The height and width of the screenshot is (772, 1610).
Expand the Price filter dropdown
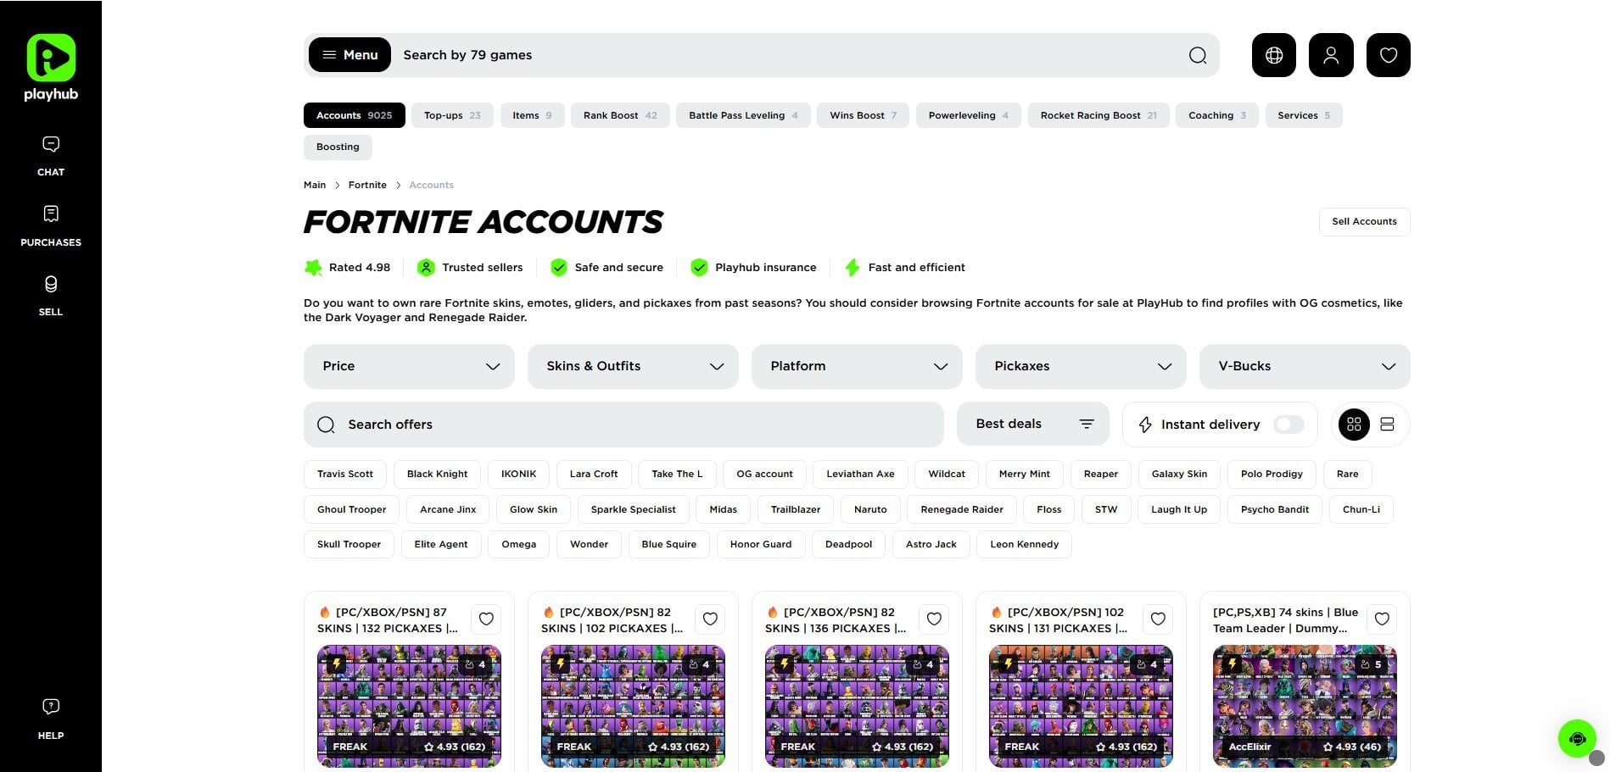click(409, 366)
